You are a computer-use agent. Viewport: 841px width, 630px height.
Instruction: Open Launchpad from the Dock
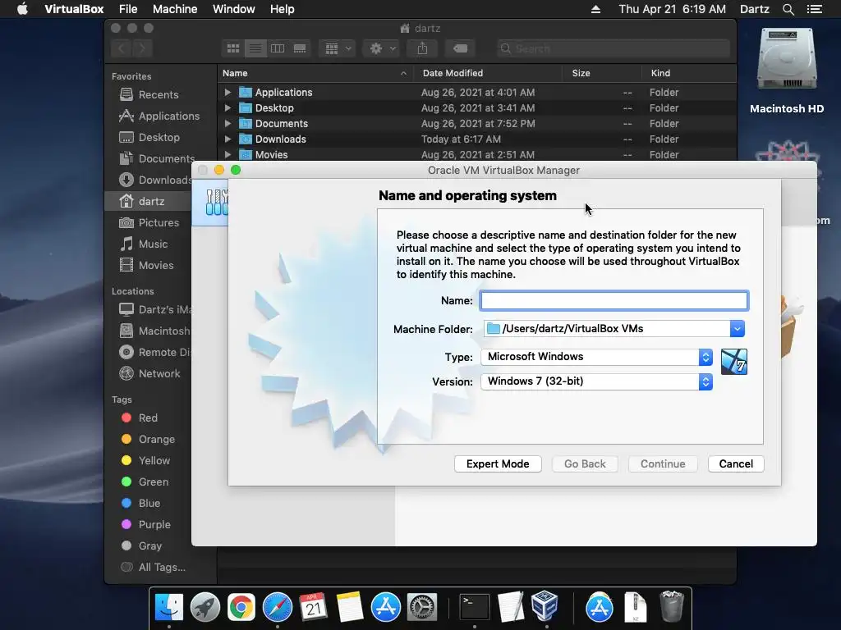point(205,607)
